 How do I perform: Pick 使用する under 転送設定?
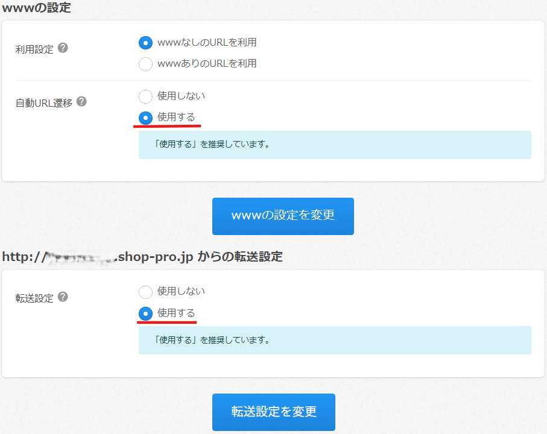145,313
